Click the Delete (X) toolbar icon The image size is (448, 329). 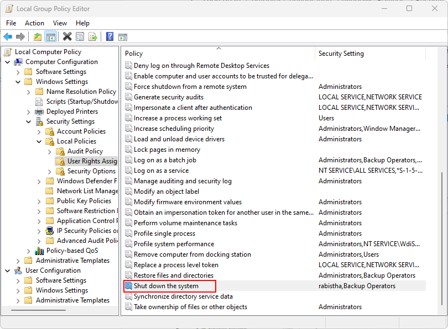(x=67, y=36)
